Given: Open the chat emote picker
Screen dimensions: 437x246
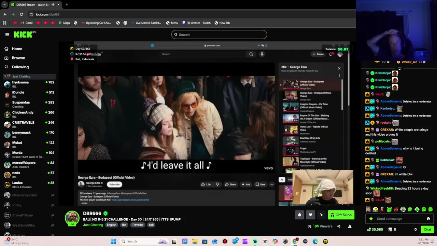Looking at the screenshot, I should pos(428,219).
